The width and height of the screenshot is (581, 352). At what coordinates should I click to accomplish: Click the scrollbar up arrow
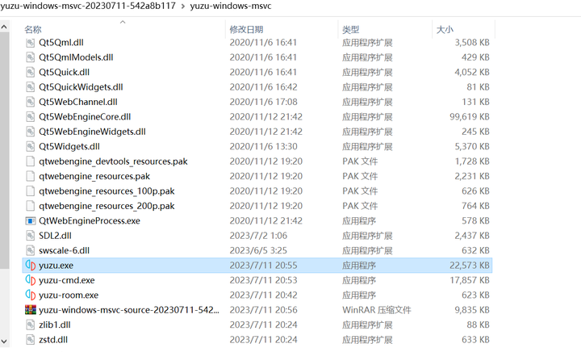[4, 27]
